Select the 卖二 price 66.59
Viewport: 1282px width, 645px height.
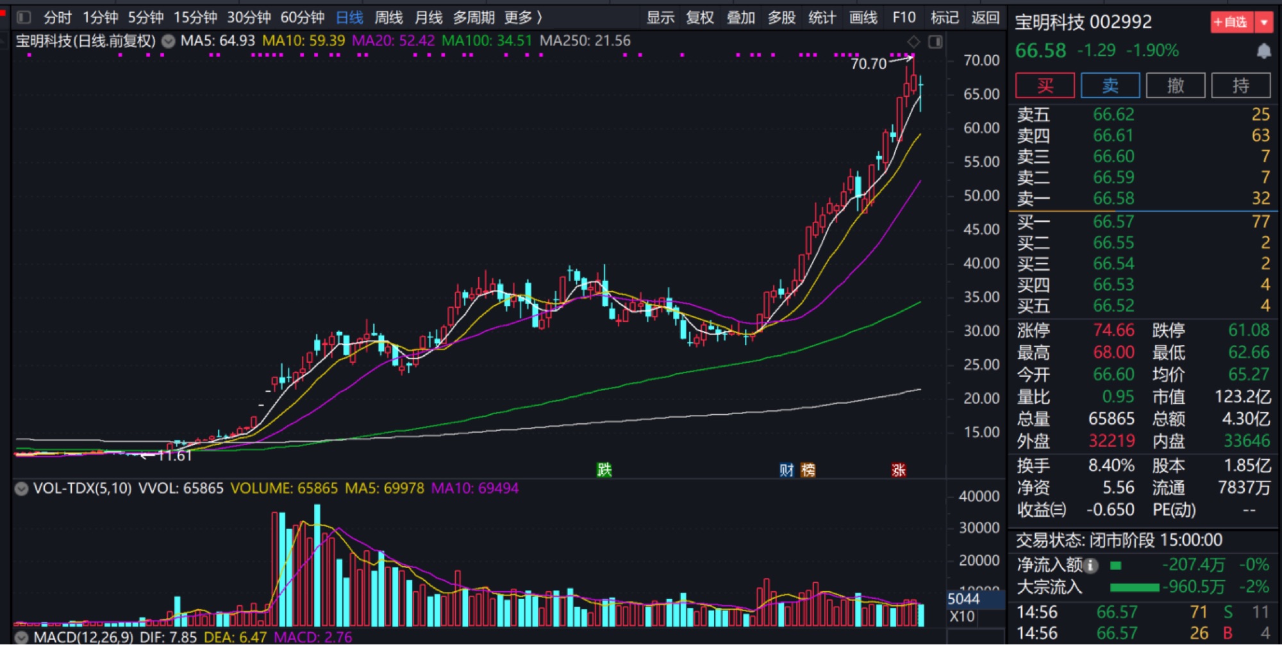(1113, 178)
